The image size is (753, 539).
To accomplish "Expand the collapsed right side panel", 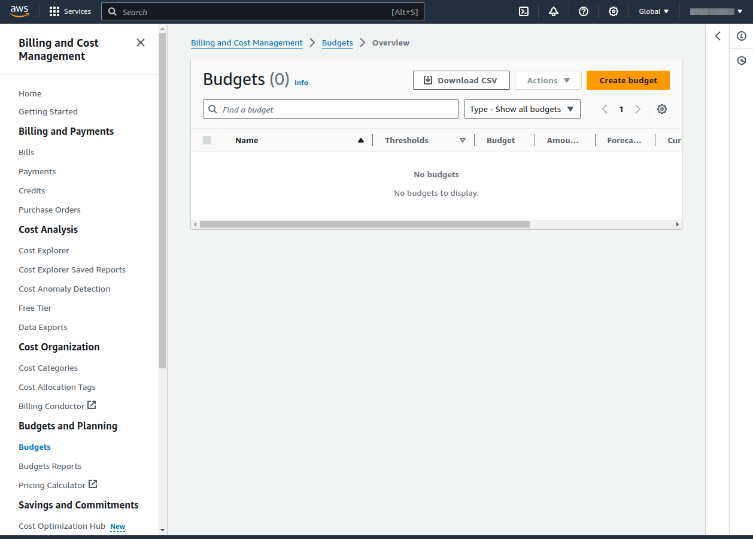I will click(x=718, y=36).
